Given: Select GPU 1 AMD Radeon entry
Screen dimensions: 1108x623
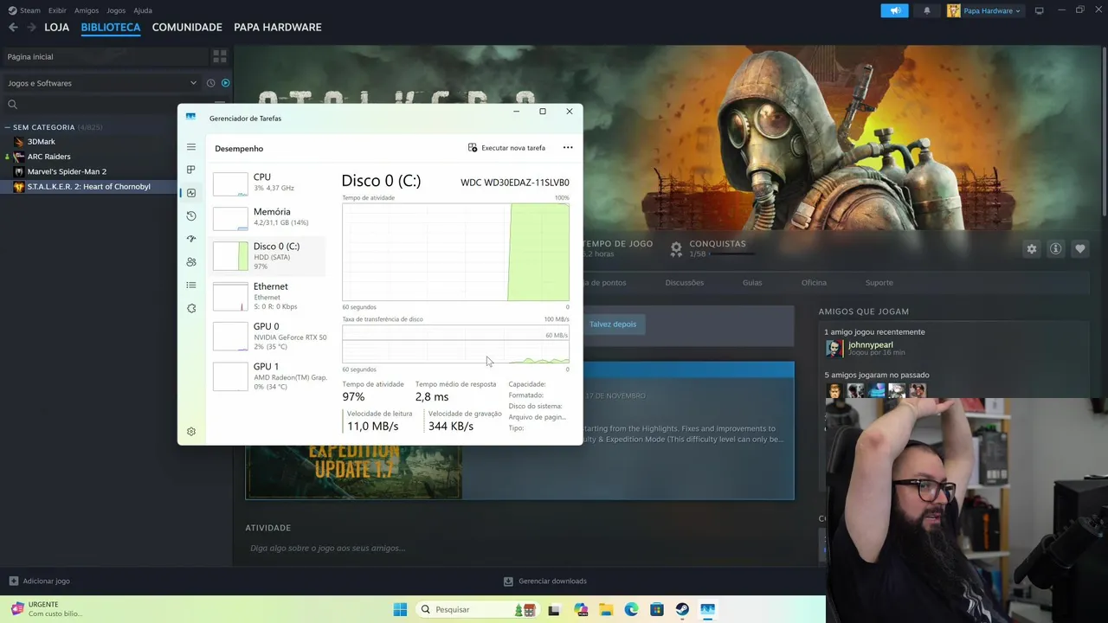Looking at the screenshot, I should 267,376.
